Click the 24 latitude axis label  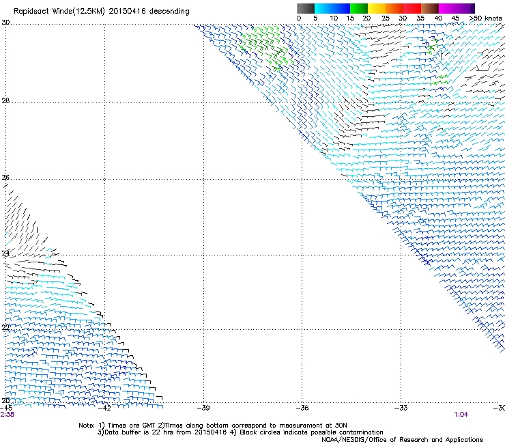click(5, 253)
